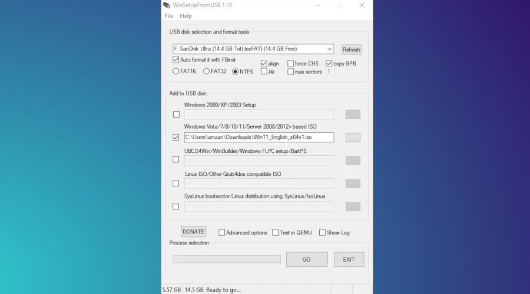Enable Test in QEMU checkbox
The height and width of the screenshot is (294, 530).
(x=276, y=233)
